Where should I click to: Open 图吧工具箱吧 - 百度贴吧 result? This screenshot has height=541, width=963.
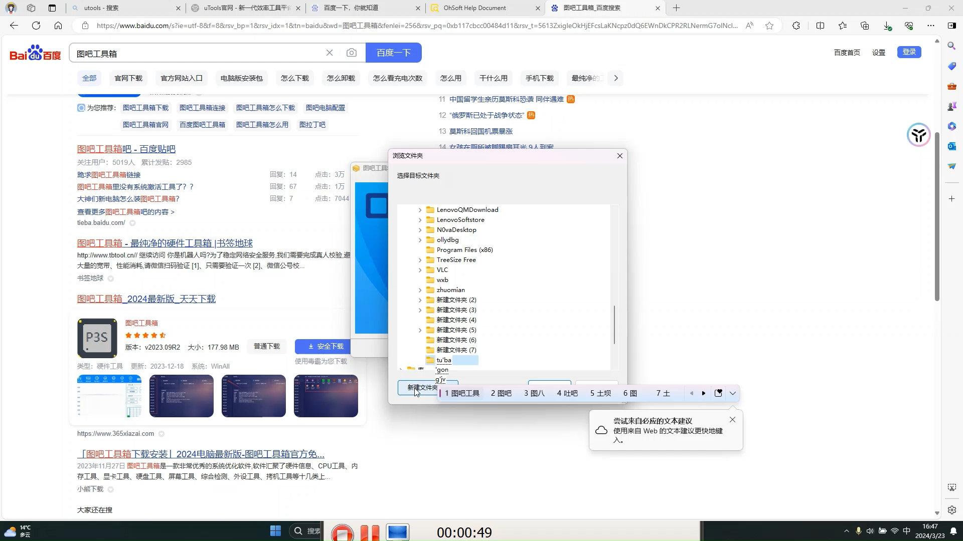pyautogui.click(x=126, y=149)
